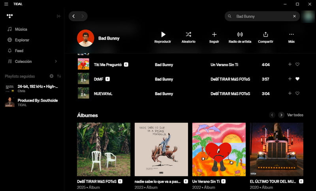Start Radio de artista

pyautogui.click(x=240, y=38)
